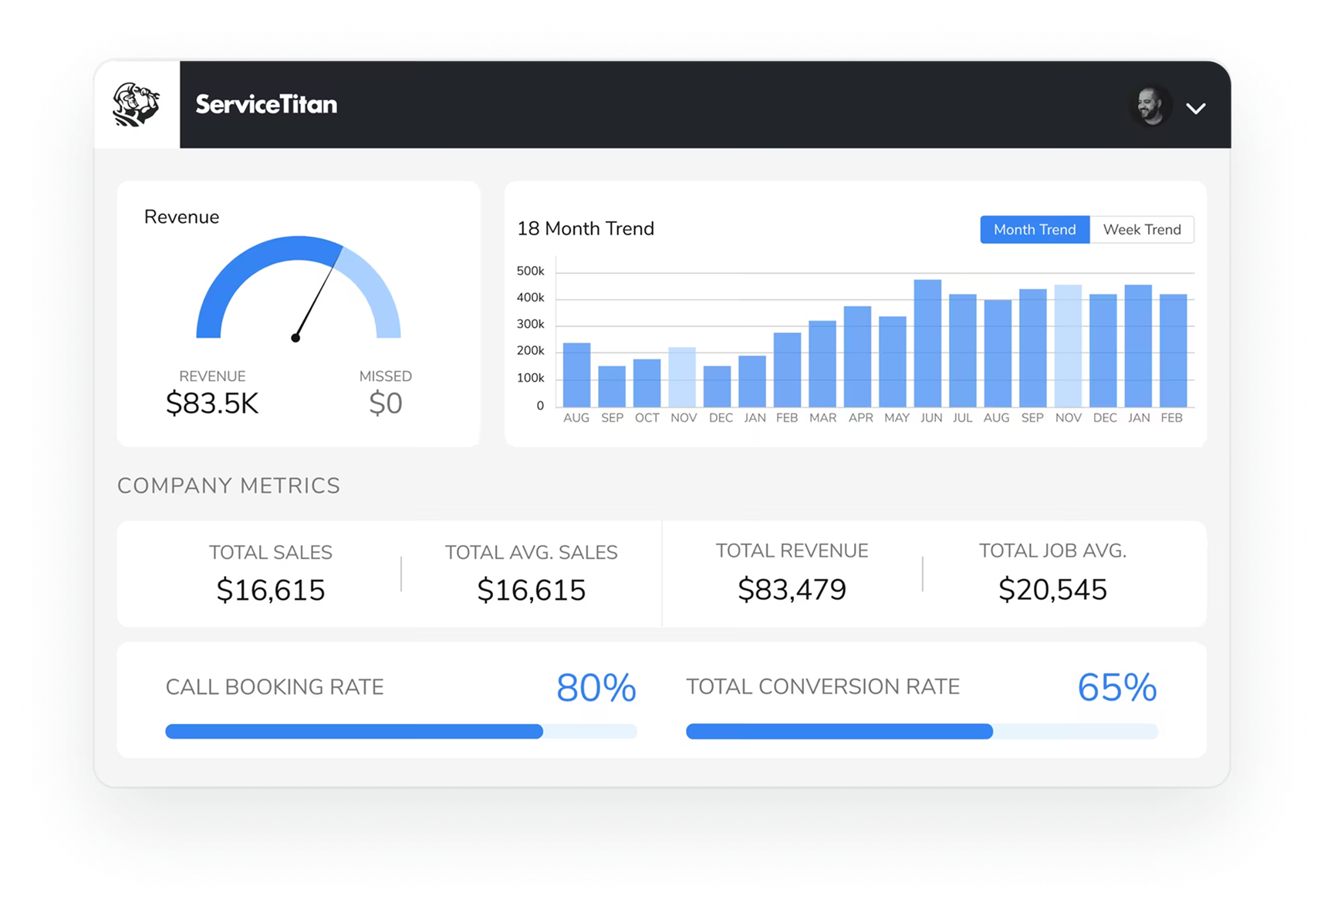Click the 300k y-axis label

click(531, 324)
